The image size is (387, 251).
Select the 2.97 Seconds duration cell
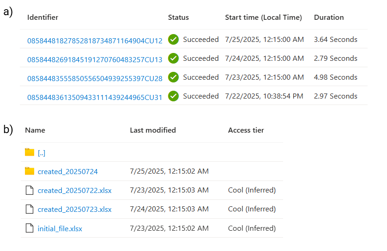335,96
